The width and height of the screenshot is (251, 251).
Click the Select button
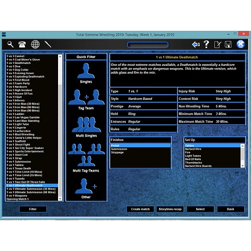(x=200, y=209)
